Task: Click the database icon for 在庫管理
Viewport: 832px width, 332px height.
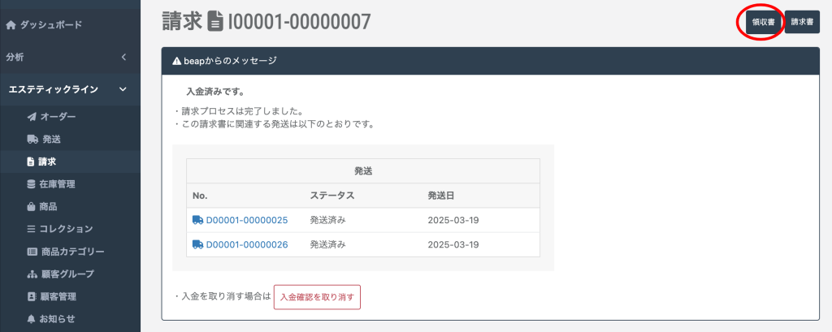Action: coord(32,184)
